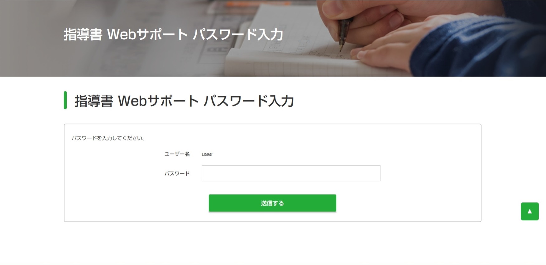The width and height of the screenshot is (546, 265).
Task: Click the パスワード field label
Action: coord(177,173)
